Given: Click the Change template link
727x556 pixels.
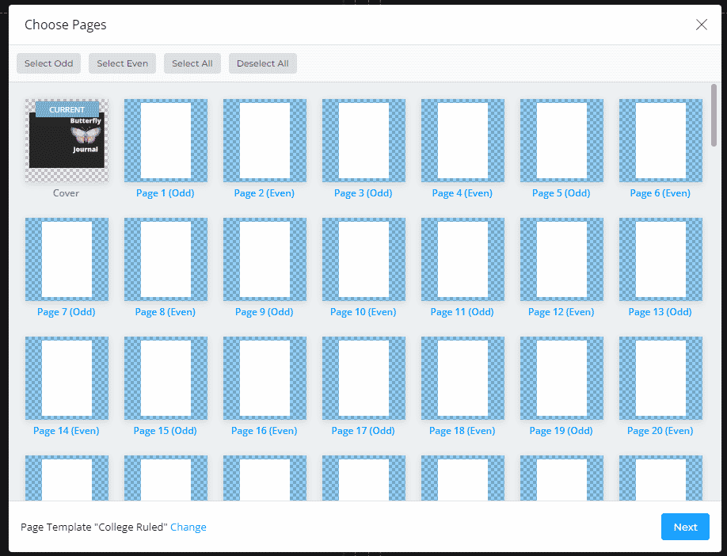Looking at the screenshot, I should pyautogui.click(x=188, y=527).
